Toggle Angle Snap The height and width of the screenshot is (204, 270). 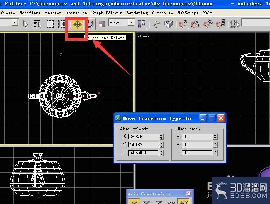(195, 24)
